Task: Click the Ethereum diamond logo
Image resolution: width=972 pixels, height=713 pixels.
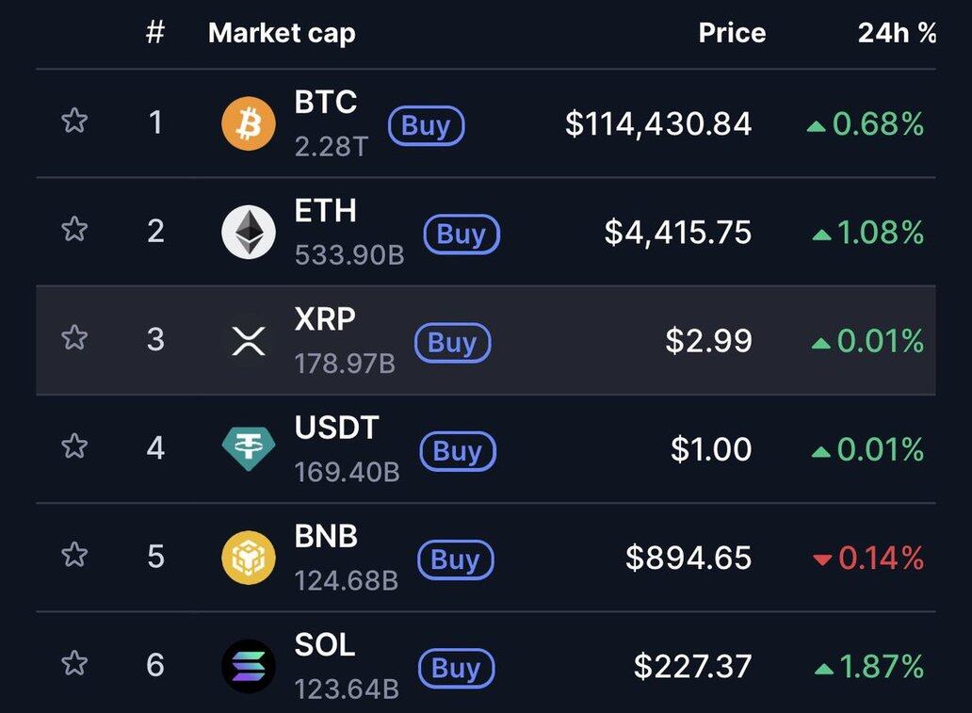Action: click(249, 232)
